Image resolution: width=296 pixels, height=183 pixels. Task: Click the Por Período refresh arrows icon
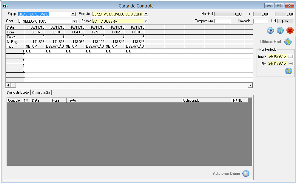[x=289, y=71]
